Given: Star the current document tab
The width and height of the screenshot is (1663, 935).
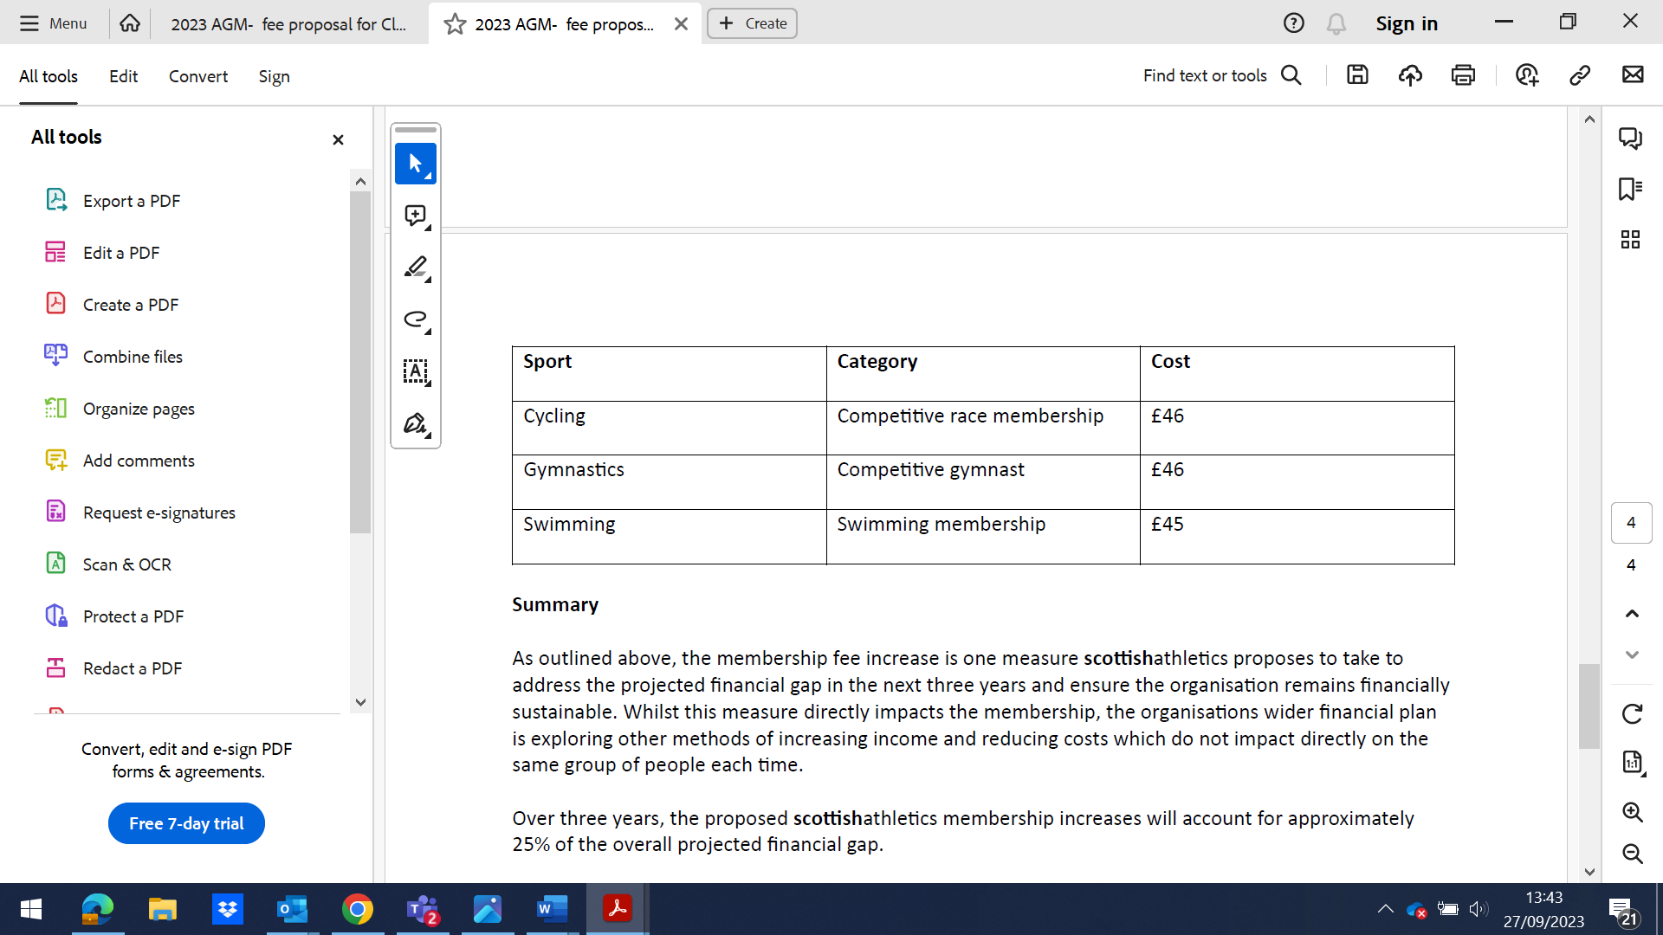Looking at the screenshot, I should pos(455,24).
